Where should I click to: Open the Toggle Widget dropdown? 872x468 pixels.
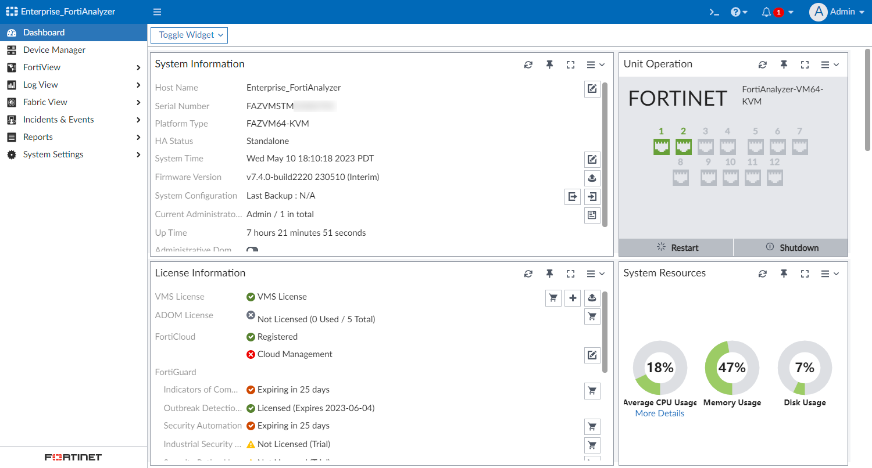click(x=189, y=35)
